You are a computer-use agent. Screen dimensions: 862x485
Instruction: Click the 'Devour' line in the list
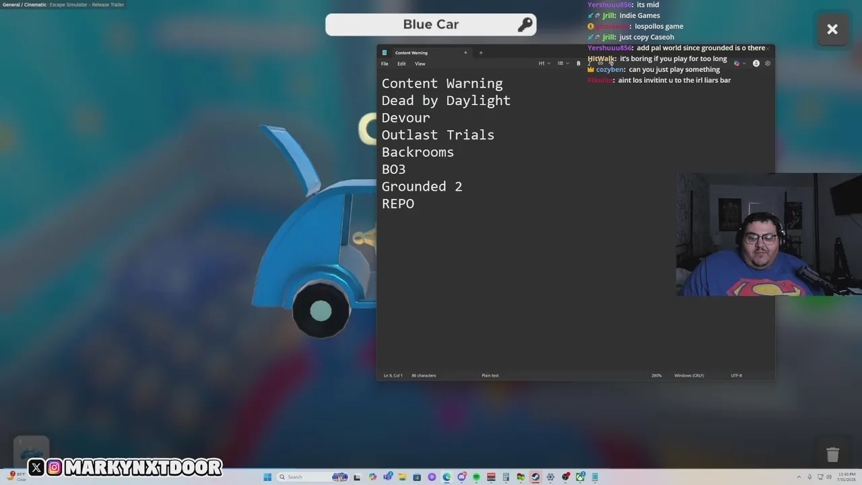pyautogui.click(x=405, y=118)
